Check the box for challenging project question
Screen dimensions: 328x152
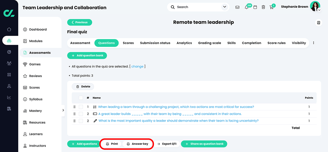(81, 107)
